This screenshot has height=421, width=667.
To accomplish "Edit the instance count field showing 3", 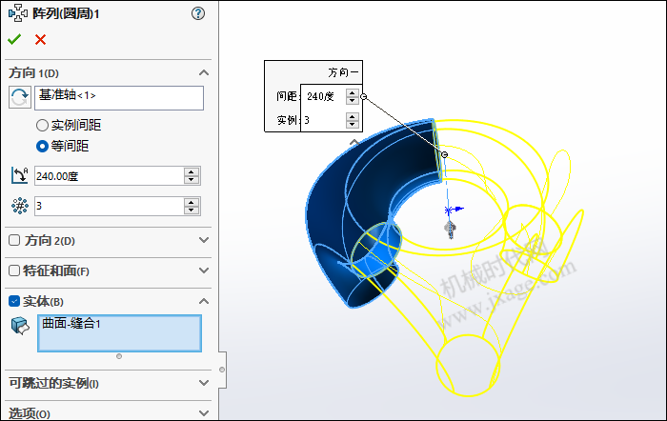I will [109, 207].
